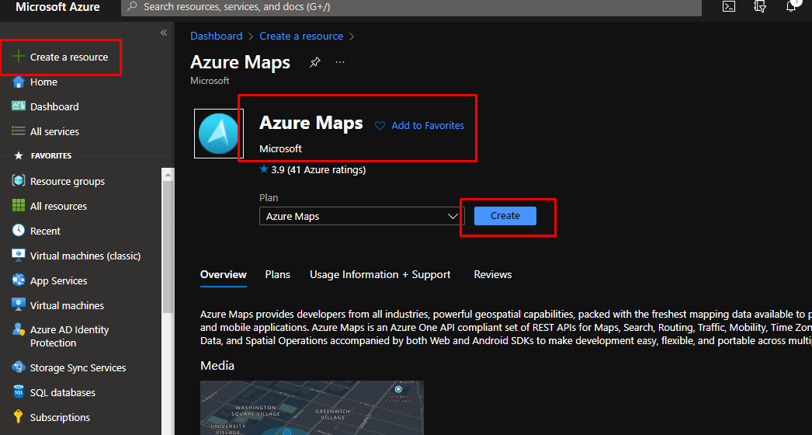Click the Virtual machines monitor icon
812x435 pixels.
pos(18,304)
